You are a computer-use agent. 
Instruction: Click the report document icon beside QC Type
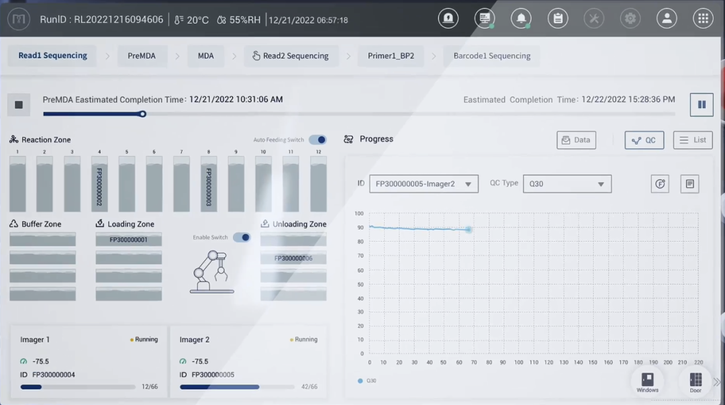[x=689, y=184]
